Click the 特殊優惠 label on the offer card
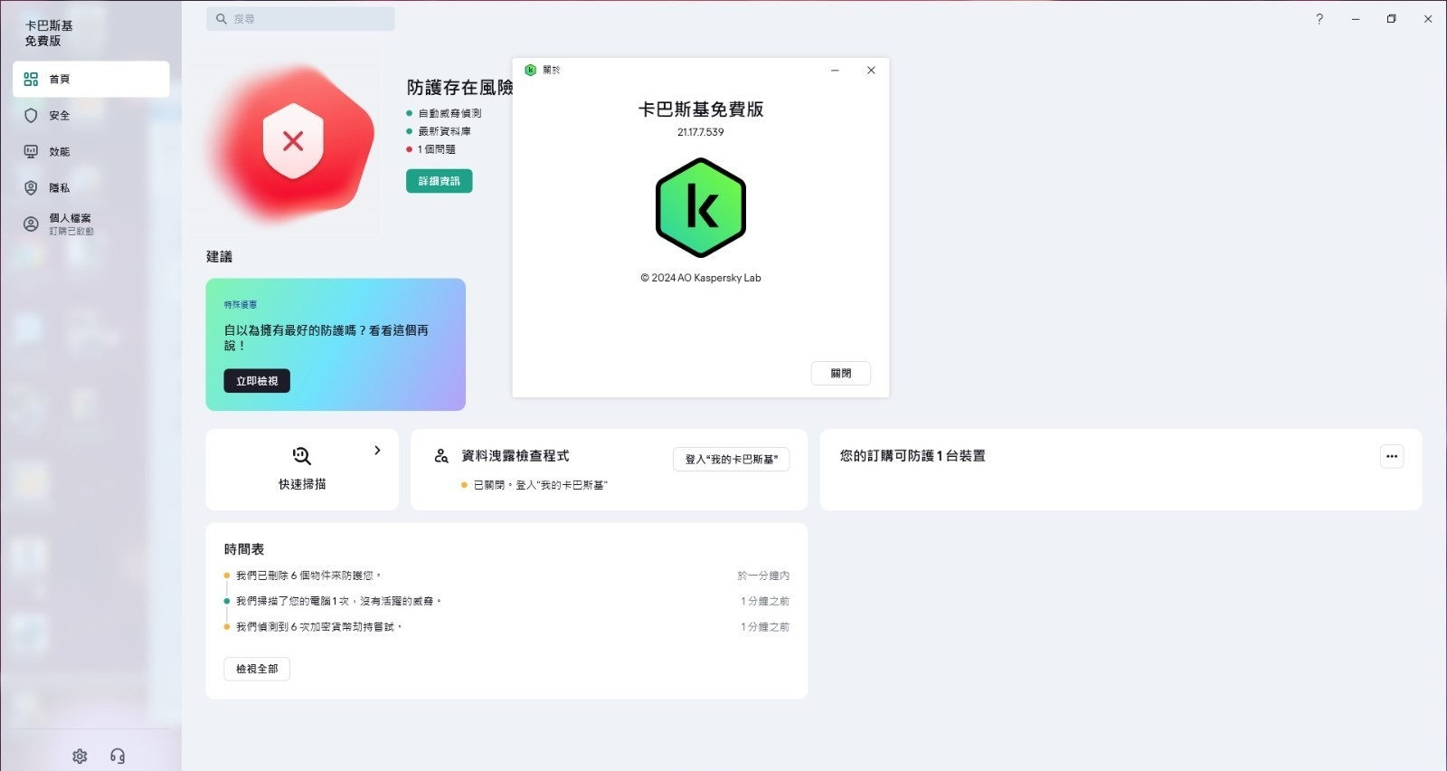Image resolution: width=1447 pixels, height=771 pixels. (x=241, y=305)
